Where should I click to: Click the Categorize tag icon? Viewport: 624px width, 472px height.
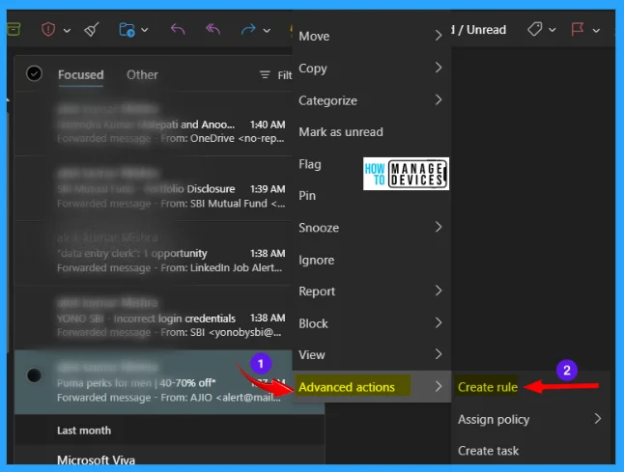pyautogui.click(x=535, y=29)
